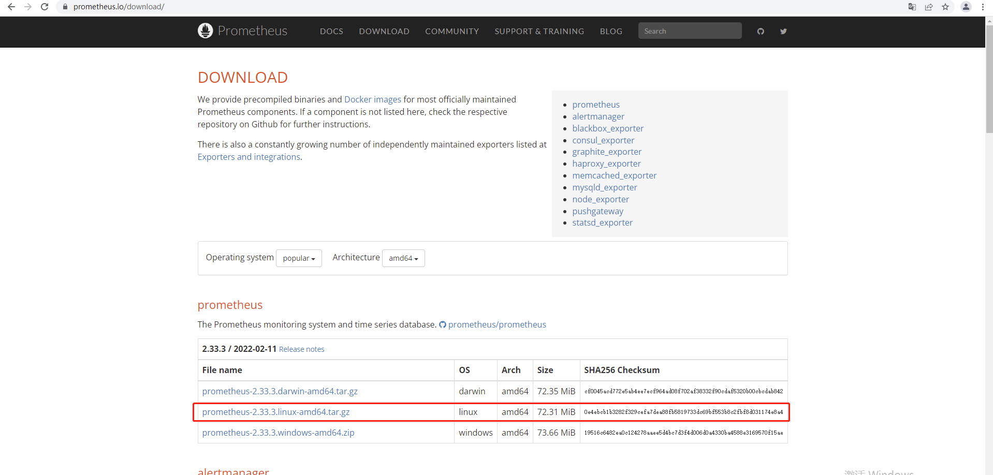Jump to blackbox_exporter section
Image resolution: width=993 pixels, height=475 pixels.
pyautogui.click(x=608, y=128)
